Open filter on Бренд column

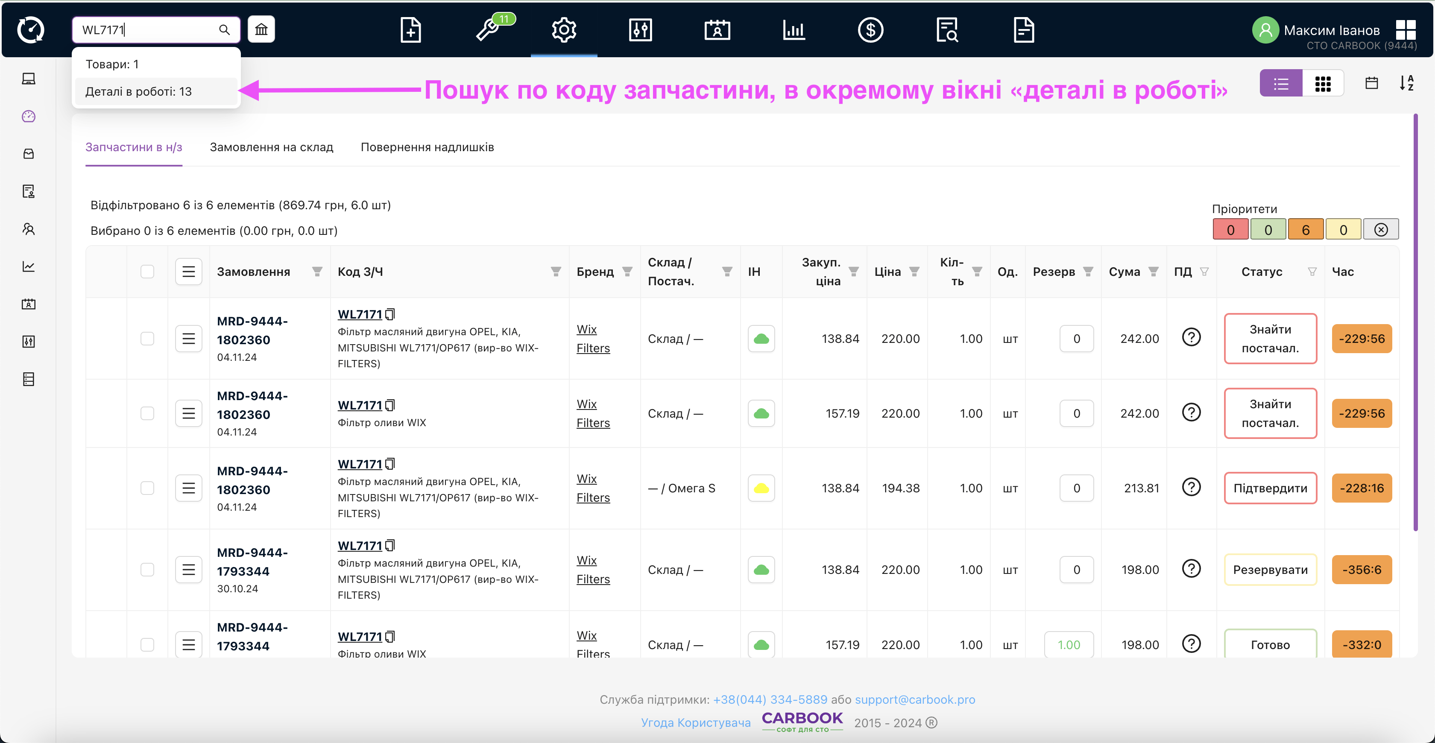point(627,272)
